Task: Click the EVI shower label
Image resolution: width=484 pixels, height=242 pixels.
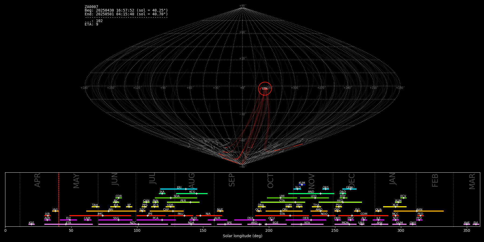Action: coord(476,223)
